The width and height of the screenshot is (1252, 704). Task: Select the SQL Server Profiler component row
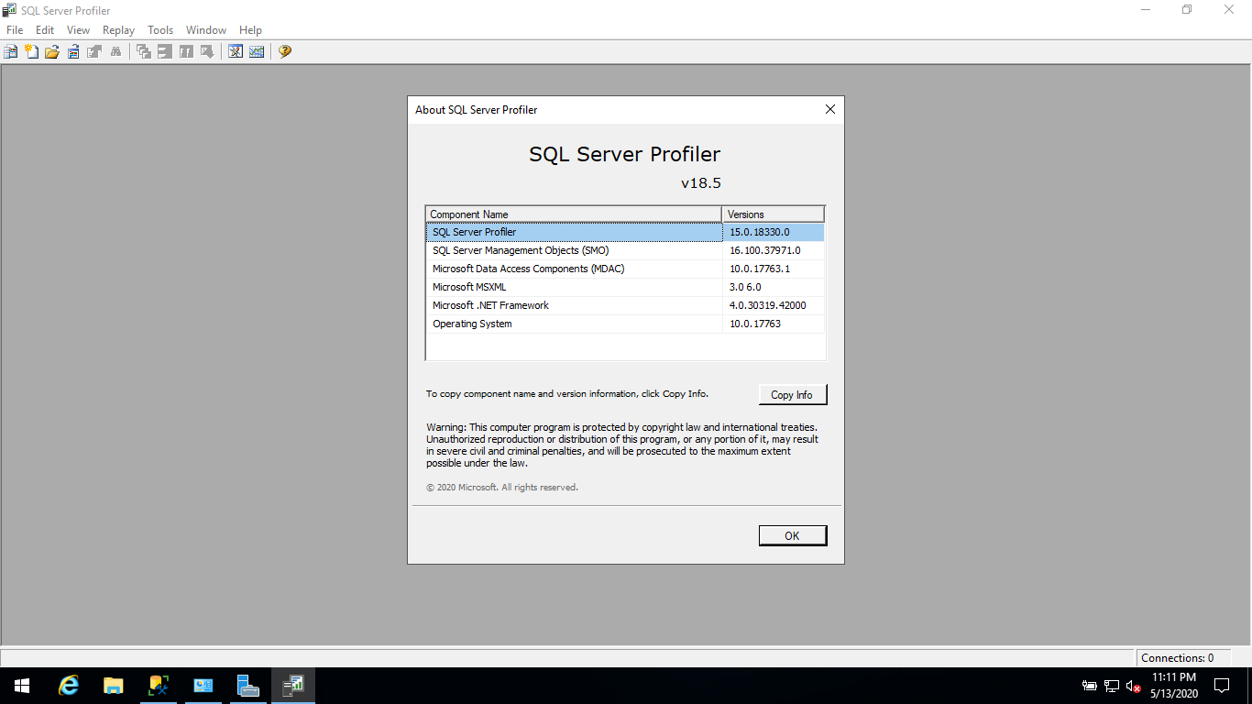(625, 233)
